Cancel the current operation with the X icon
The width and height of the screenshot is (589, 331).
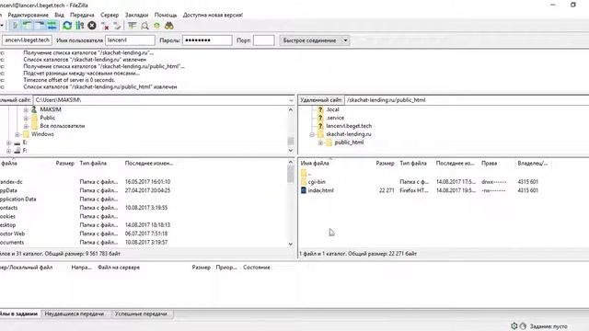(92, 26)
